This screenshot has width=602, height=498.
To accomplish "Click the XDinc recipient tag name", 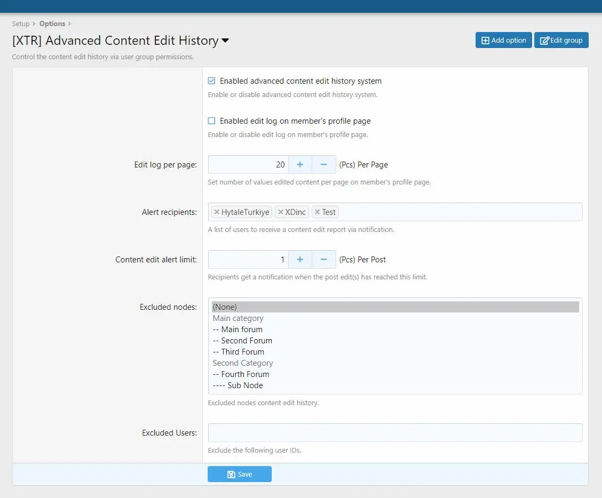I will pyautogui.click(x=295, y=212).
